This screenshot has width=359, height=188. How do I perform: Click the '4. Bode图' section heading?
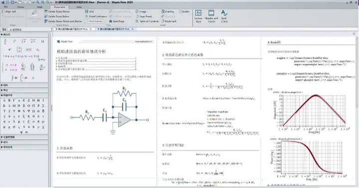274,42
